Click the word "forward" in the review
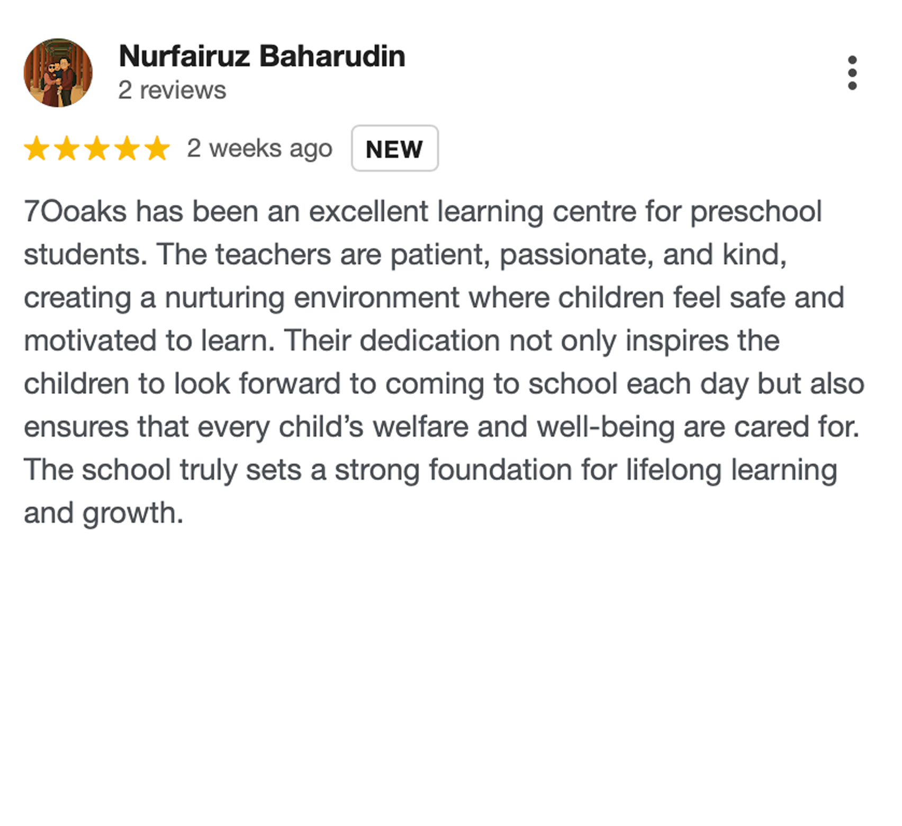The image size is (902, 826). coord(290,384)
